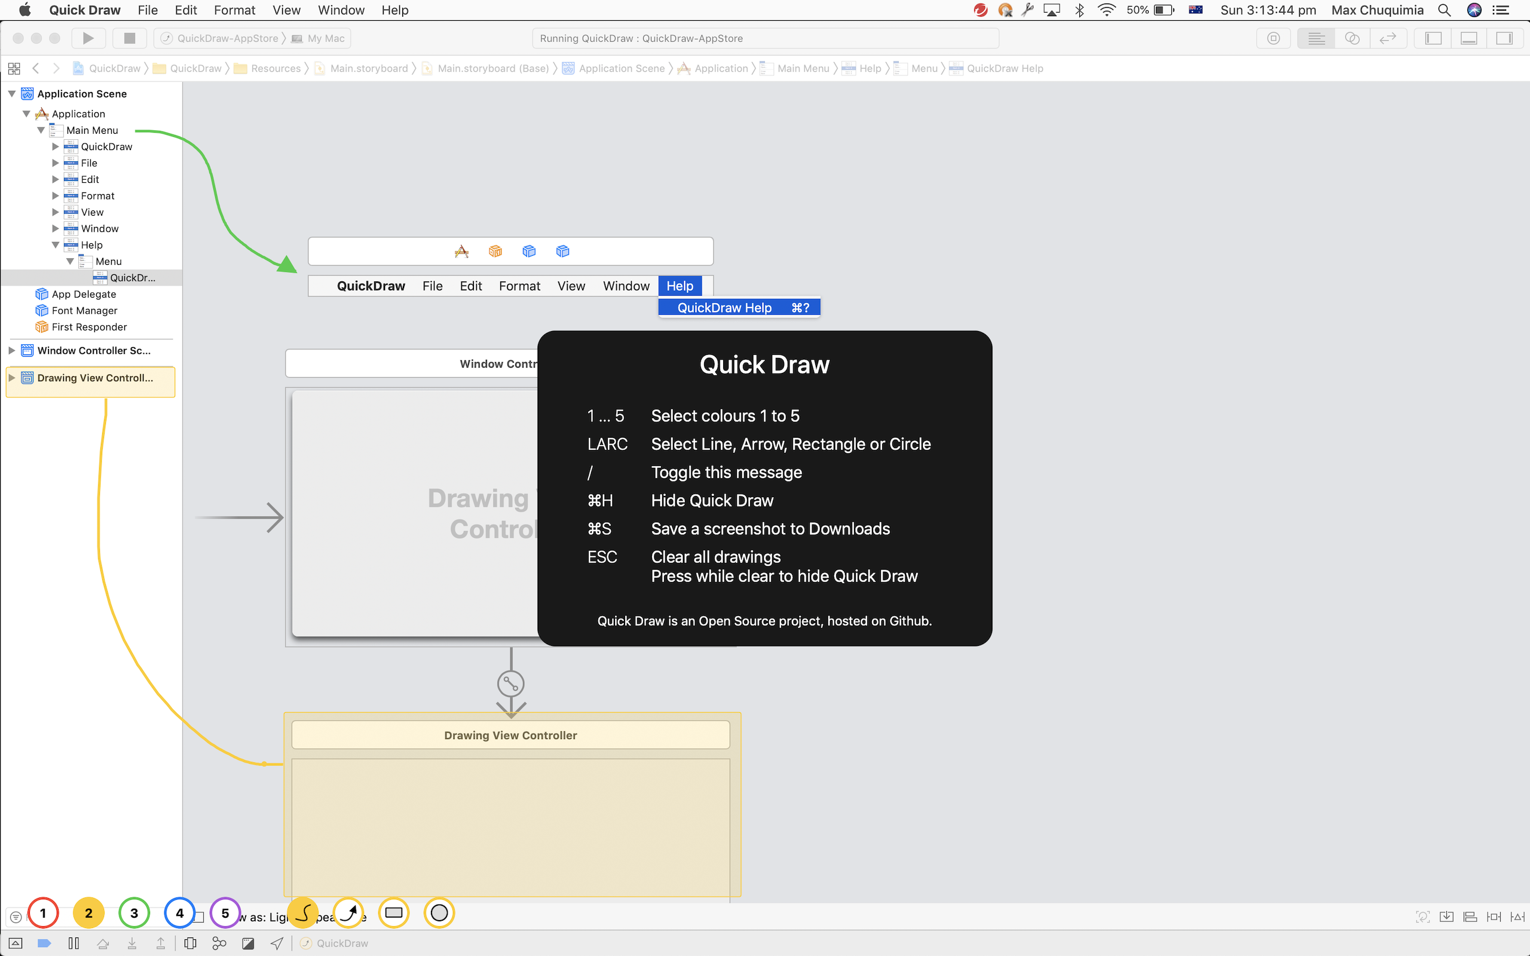This screenshot has width=1530, height=956.
Task: Expand the File menu node in outline
Action: click(x=55, y=163)
